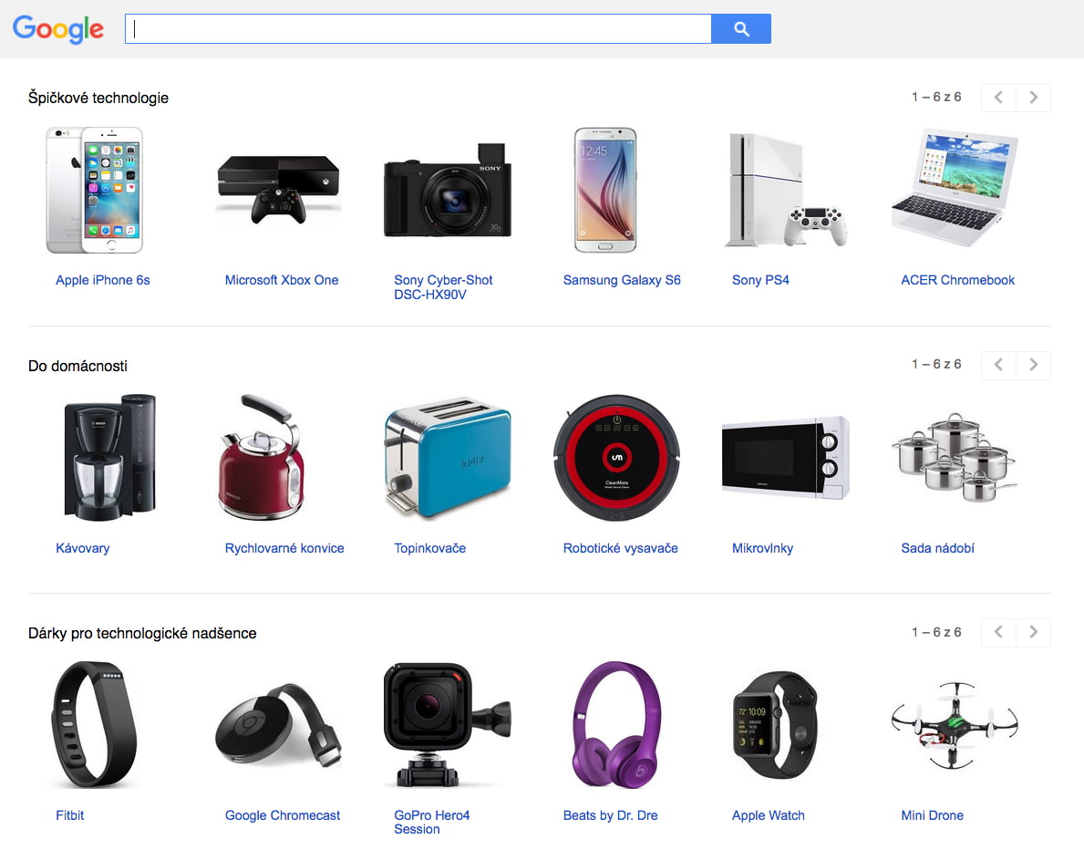
Task: Select the Sony Cyber-Shot camera image
Action: click(x=448, y=191)
